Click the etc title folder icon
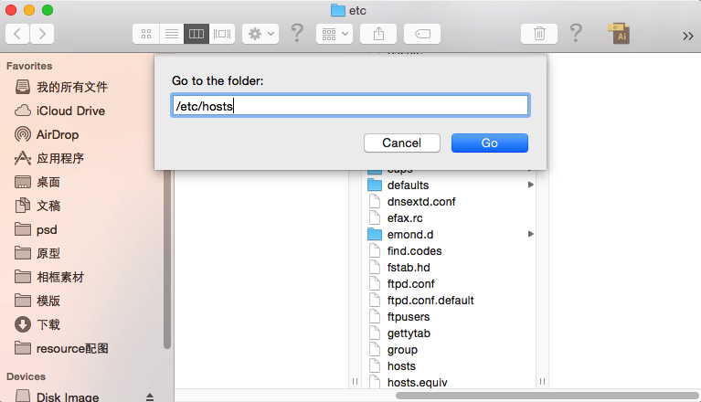This screenshot has height=402, width=701. (338, 10)
